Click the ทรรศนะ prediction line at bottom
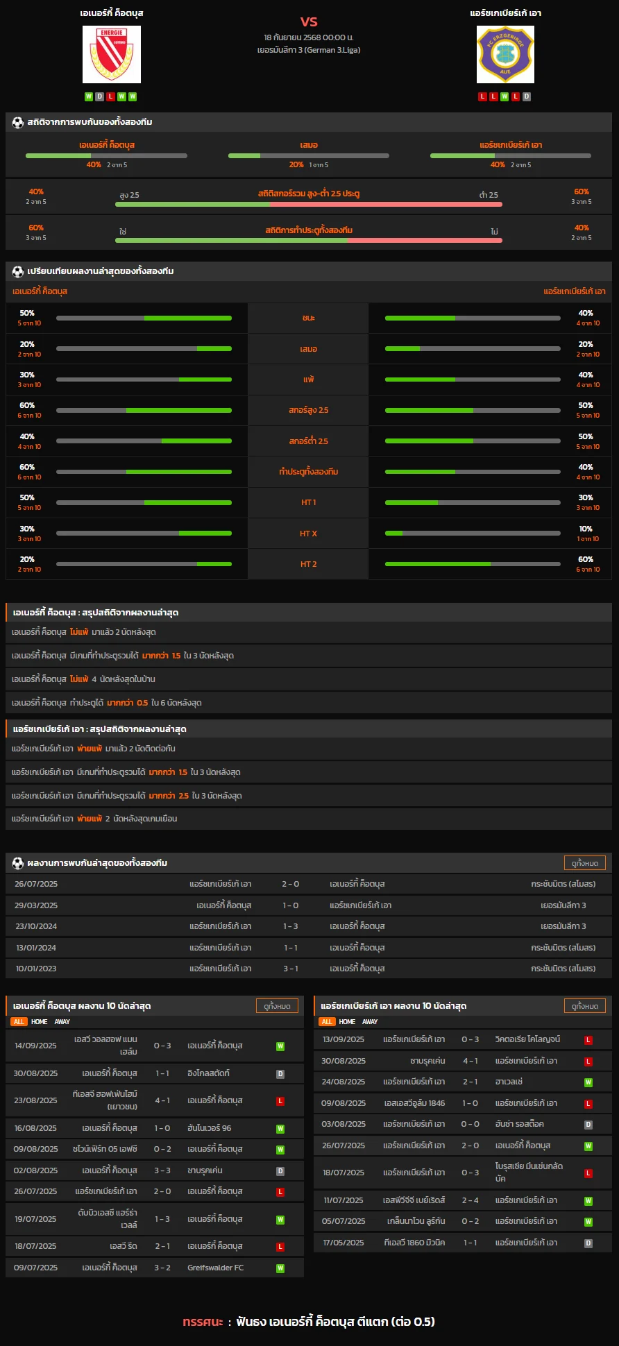The height and width of the screenshot is (1346, 619). coord(309,1322)
